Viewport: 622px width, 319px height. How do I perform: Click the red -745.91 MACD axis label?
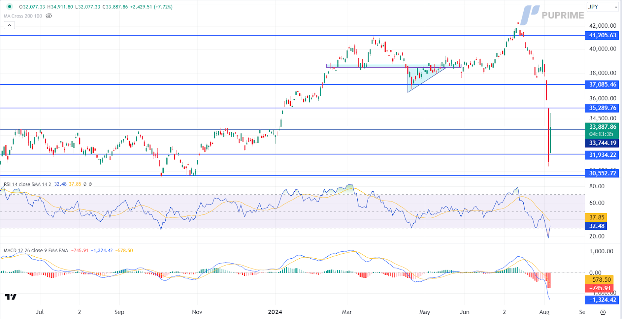[x=599, y=288]
